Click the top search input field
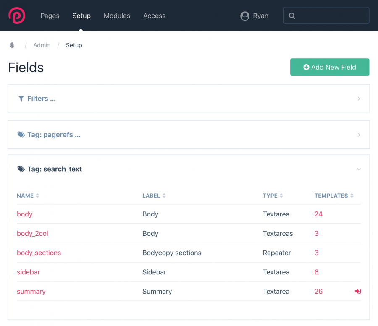 click(x=326, y=16)
